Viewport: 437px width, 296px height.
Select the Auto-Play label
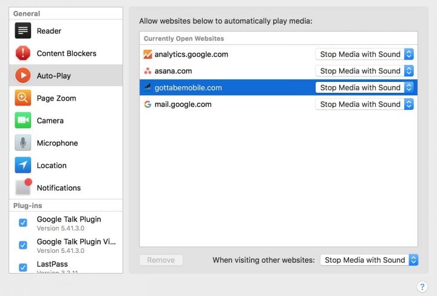click(54, 76)
